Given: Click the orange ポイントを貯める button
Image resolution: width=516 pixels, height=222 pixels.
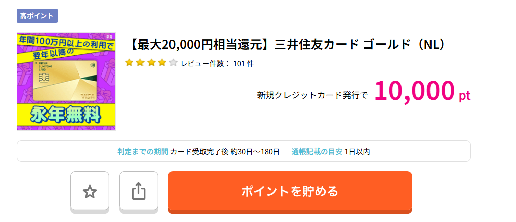Looking at the screenshot, I should pos(290,191).
